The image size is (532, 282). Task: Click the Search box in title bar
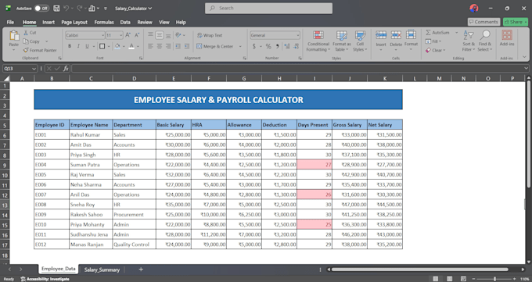click(268, 8)
